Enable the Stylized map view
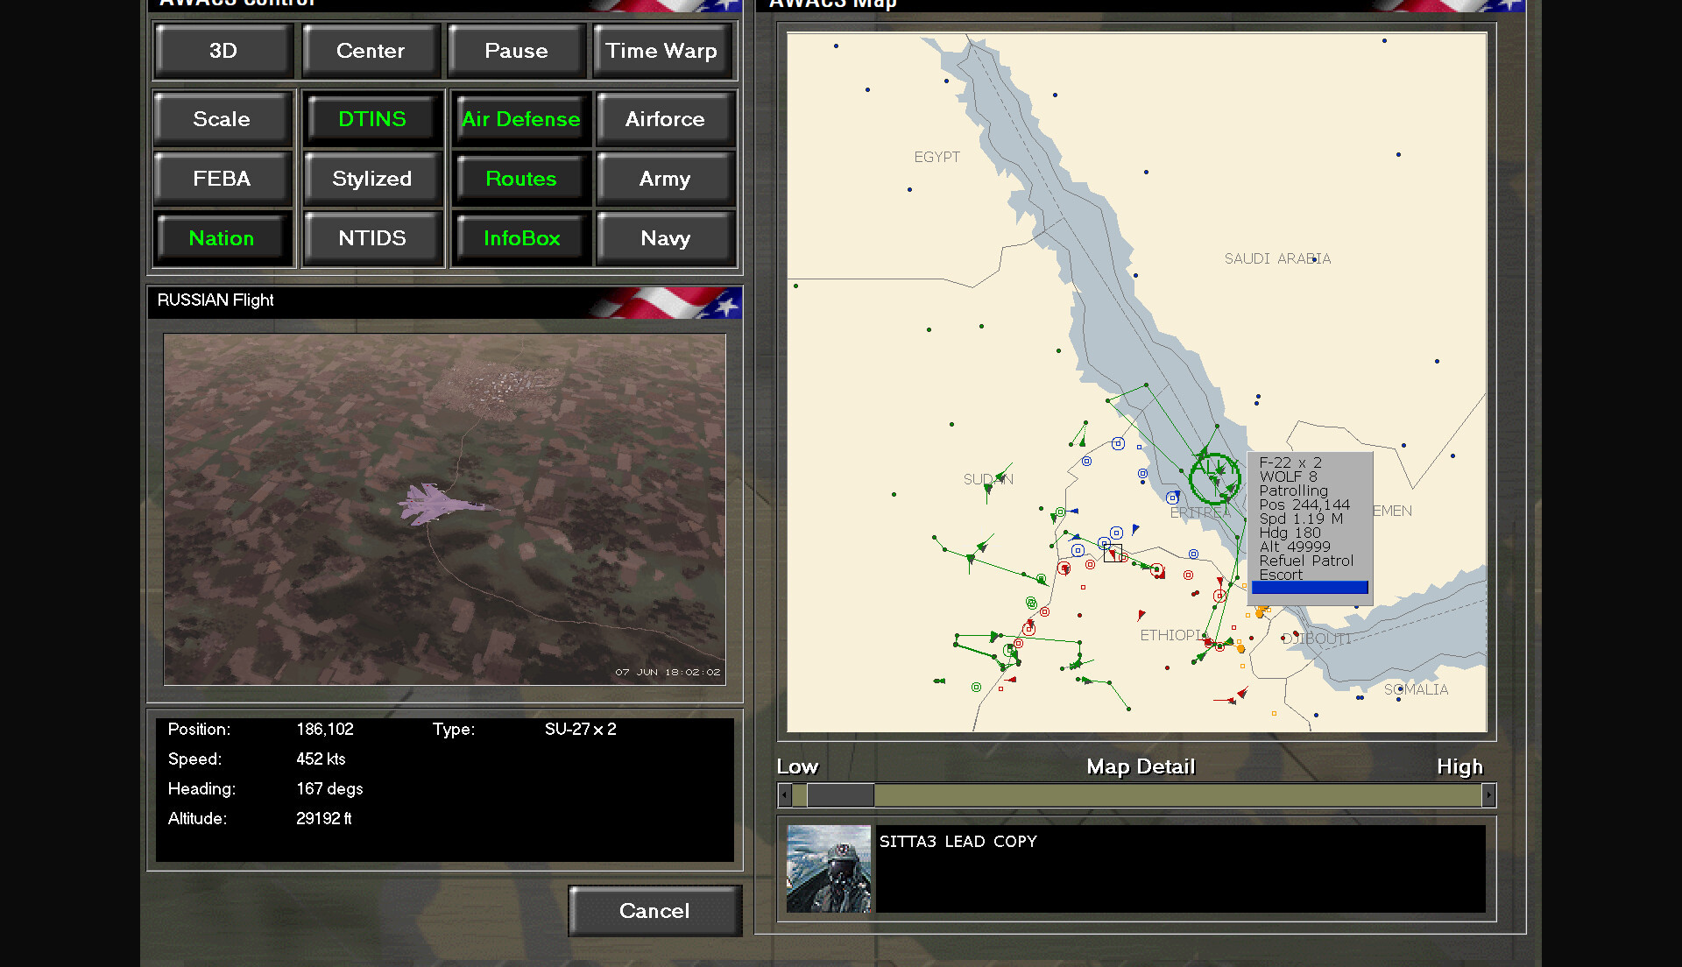 click(371, 179)
